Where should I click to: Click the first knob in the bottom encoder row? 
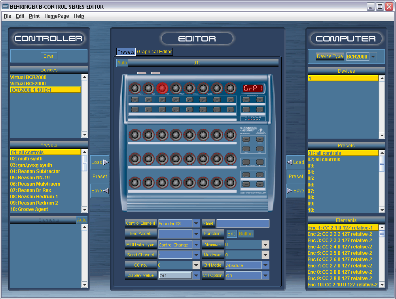135,183
